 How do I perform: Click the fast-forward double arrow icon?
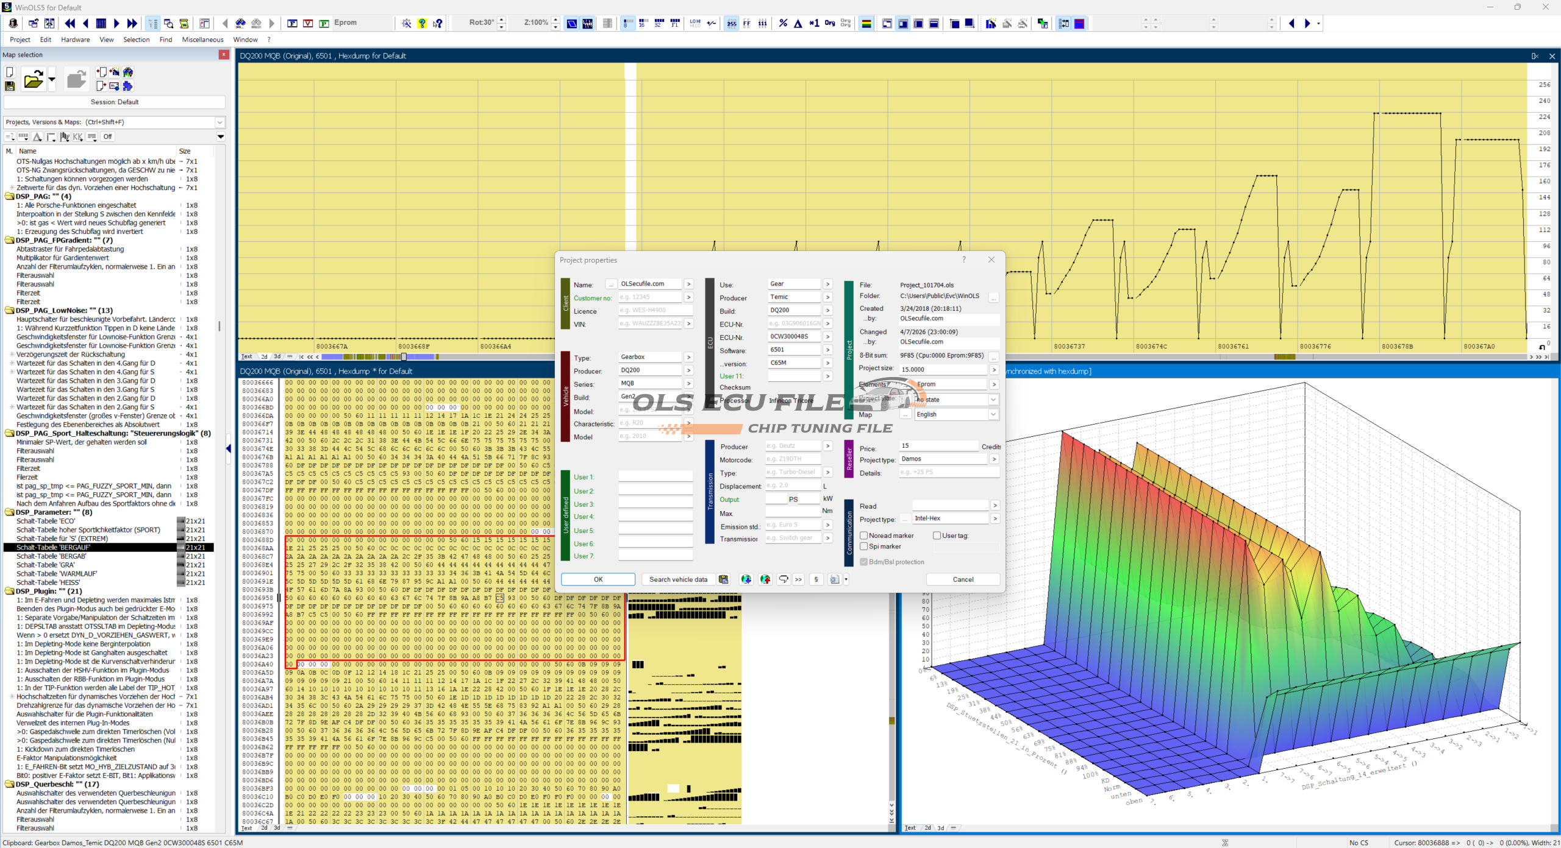[132, 23]
